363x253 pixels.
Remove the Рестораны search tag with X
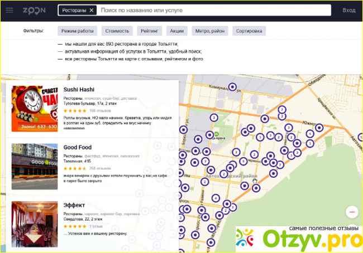pyautogui.click(x=92, y=10)
